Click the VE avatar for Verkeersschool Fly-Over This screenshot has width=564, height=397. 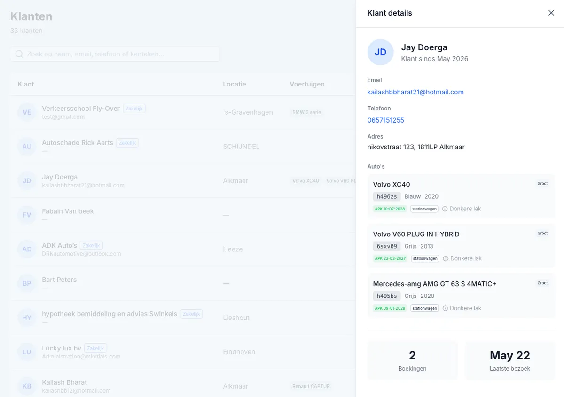click(x=27, y=112)
